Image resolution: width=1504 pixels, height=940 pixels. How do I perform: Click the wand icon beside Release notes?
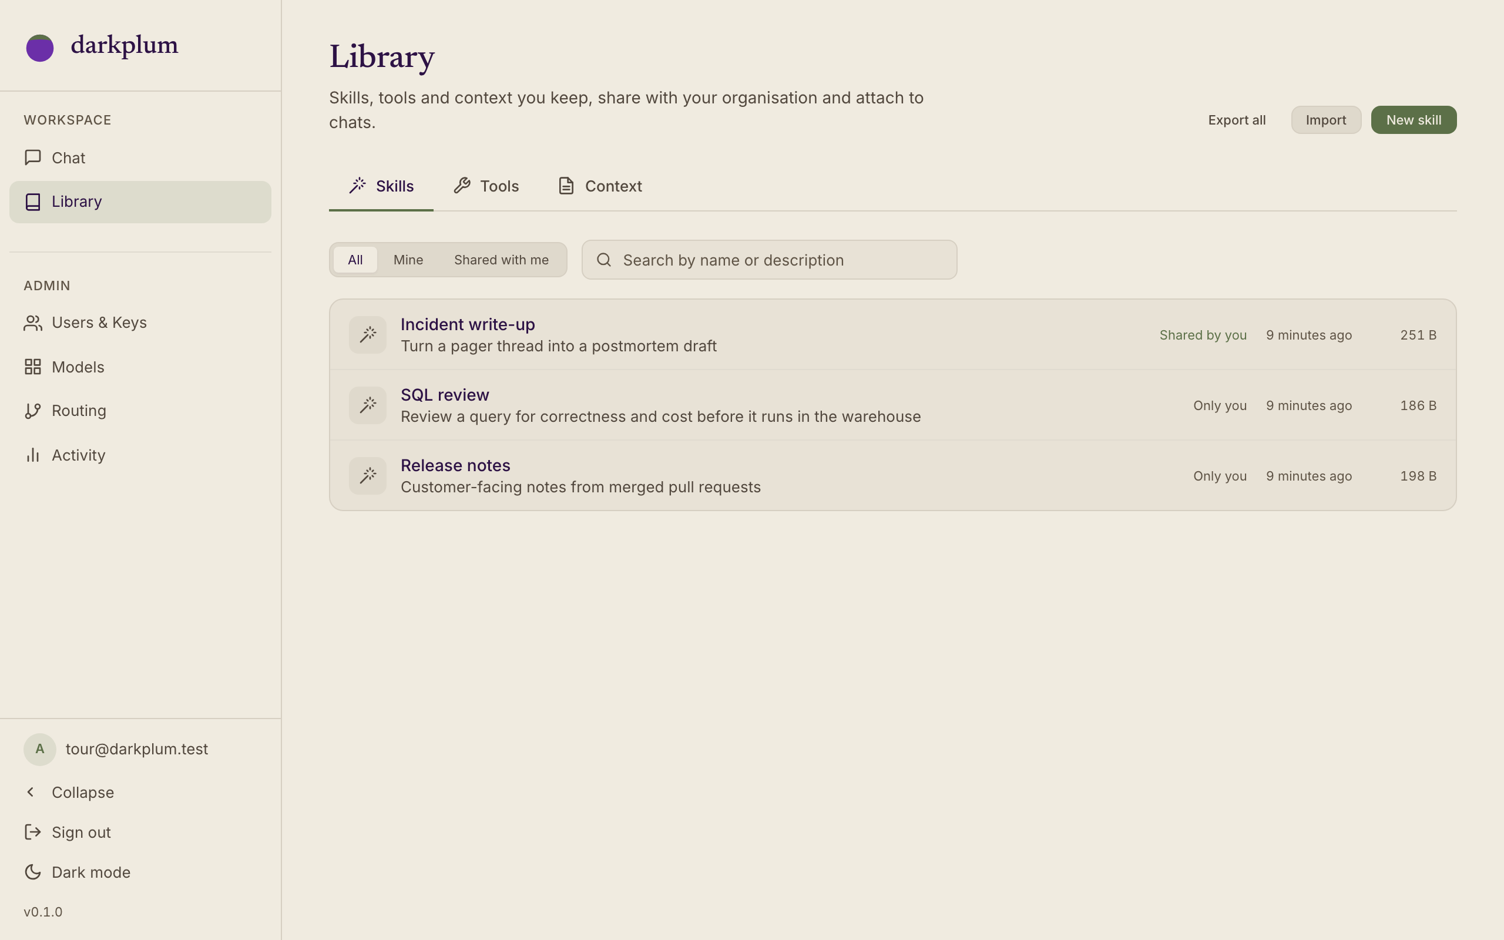[368, 476]
